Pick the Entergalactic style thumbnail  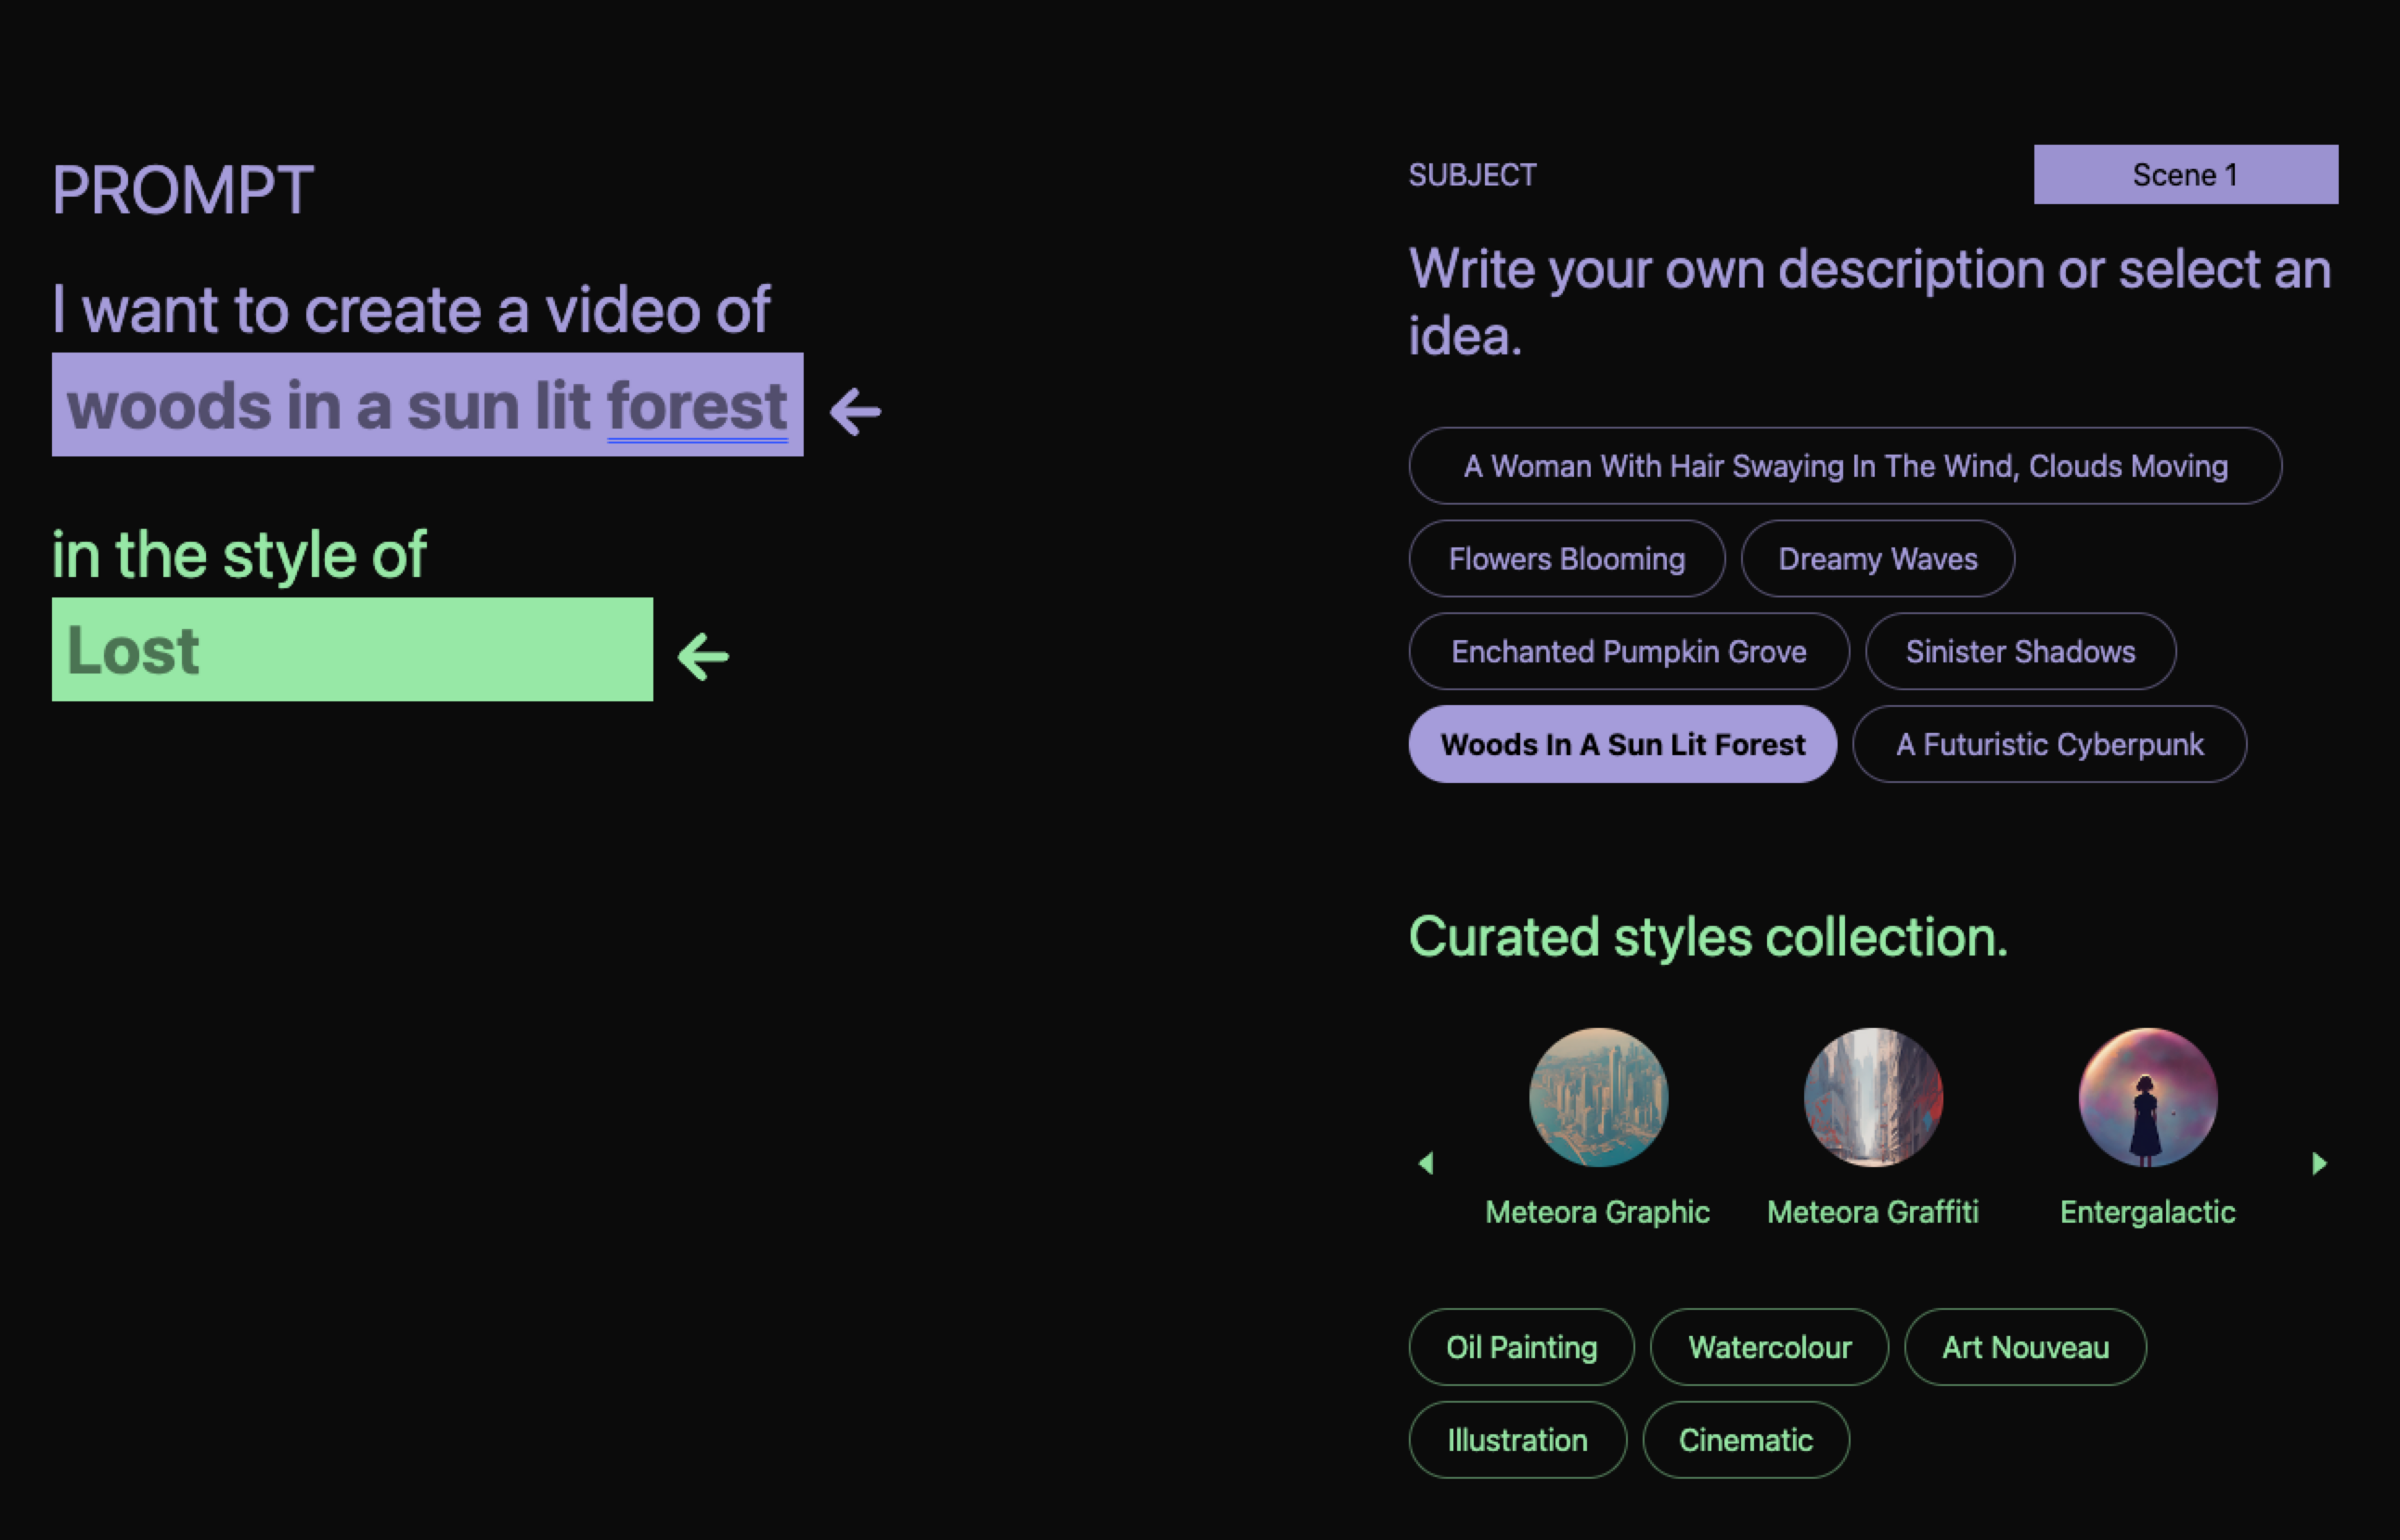click(x=2147, y=1097)
